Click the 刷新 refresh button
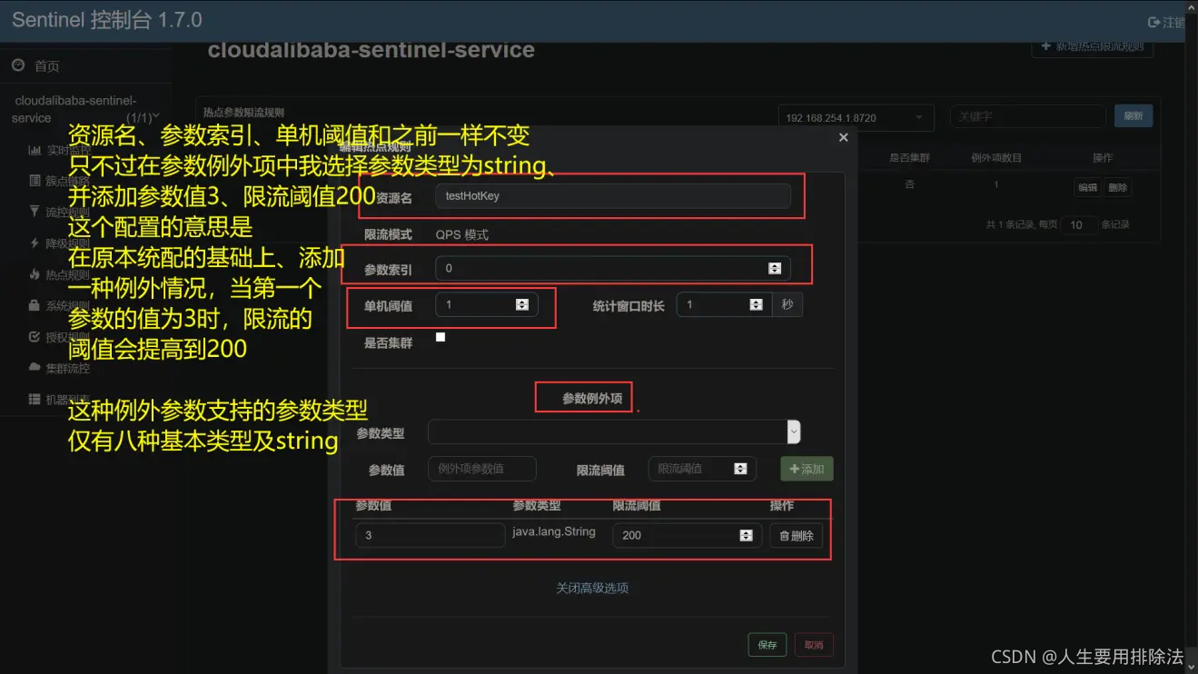1198x674 pixels. pyautogui.click(x=1134, y=116)
